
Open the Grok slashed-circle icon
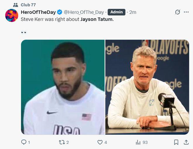pos(178,12)
